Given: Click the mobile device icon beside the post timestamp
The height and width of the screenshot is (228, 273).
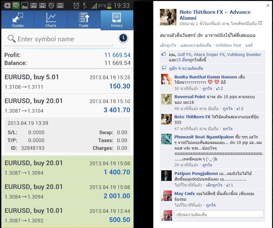Looking at the screenshot, I should [x=260, y=23].
